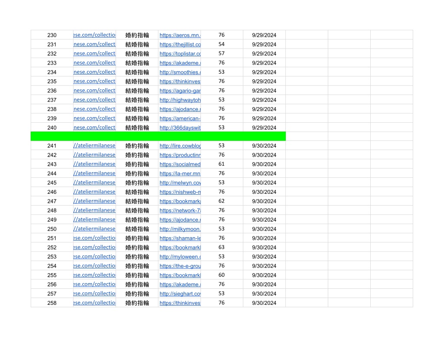Open the //ateliermilanese link in row 247
The height and width of the screenshot is (343, 444).
(94, 201)
